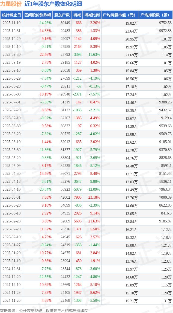Click the -5079 shareholder decrease cell
The width and height of the screenshot is (173, 313).
coord(77,190)
